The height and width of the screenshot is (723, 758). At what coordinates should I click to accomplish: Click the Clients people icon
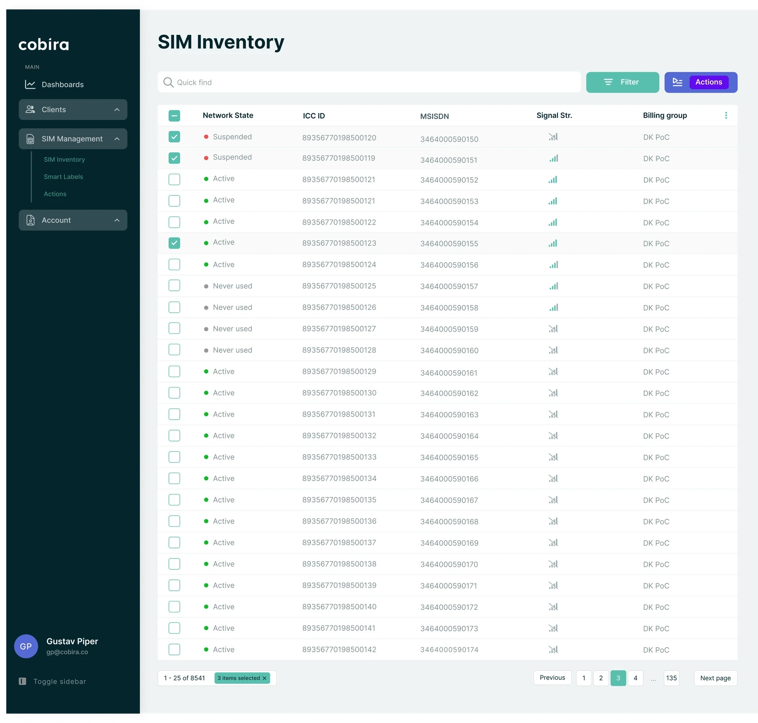(x=30, y=109)
